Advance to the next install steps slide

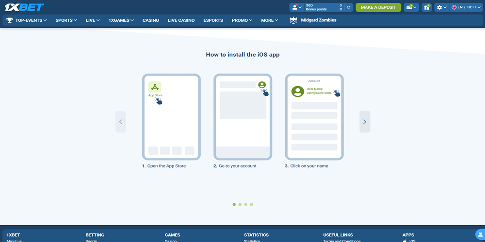click(365, 122)
